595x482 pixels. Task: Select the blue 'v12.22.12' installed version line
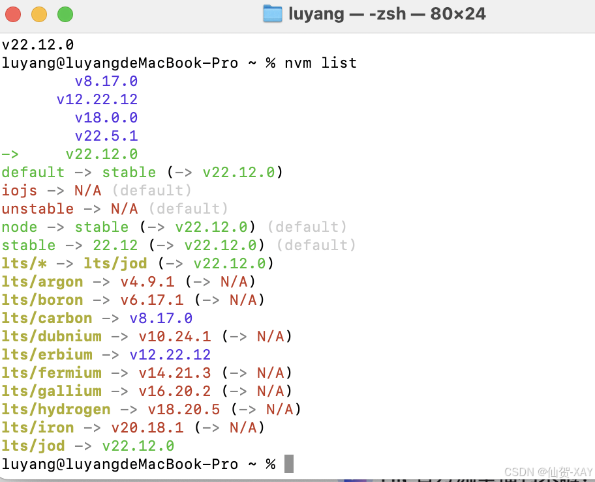97,99
